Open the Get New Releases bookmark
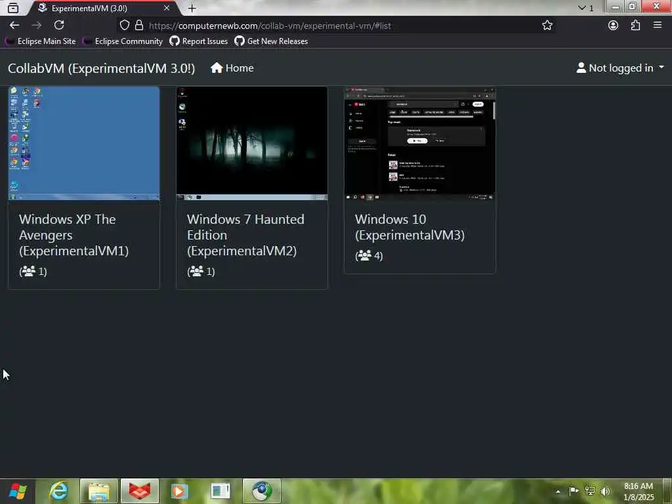 pyautogui.click(x=271, y=41)
